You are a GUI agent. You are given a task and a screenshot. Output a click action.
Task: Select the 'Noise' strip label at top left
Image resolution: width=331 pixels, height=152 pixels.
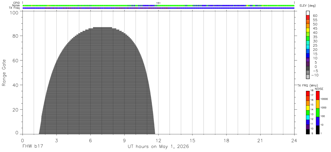pos(16,5)
